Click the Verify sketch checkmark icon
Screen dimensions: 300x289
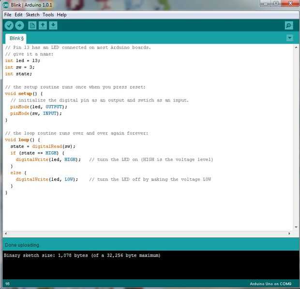click(9, 25)
